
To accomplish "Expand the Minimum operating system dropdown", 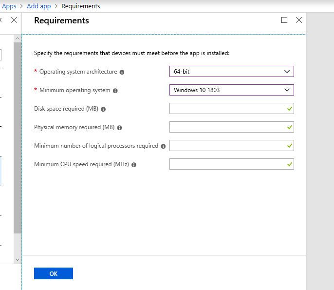I will 231,90.
